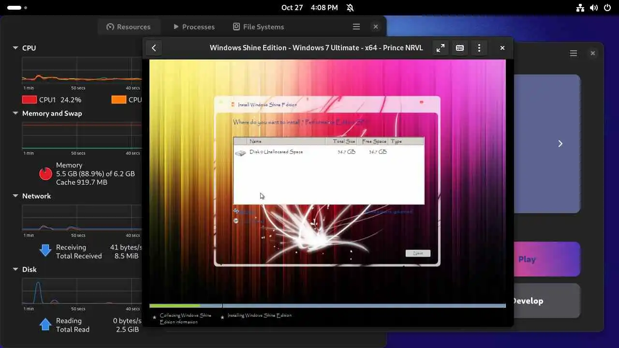Collapse the CPU section

(x=15, y=48)
